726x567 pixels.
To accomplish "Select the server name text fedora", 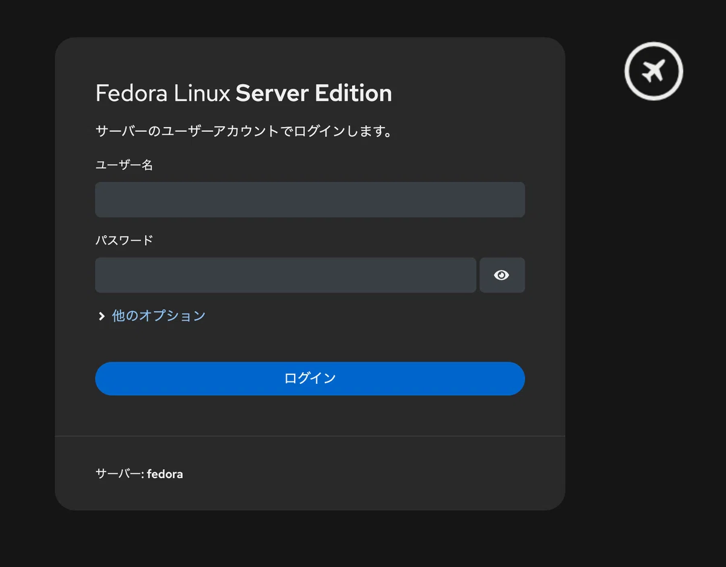I will [x=165, y=474].
